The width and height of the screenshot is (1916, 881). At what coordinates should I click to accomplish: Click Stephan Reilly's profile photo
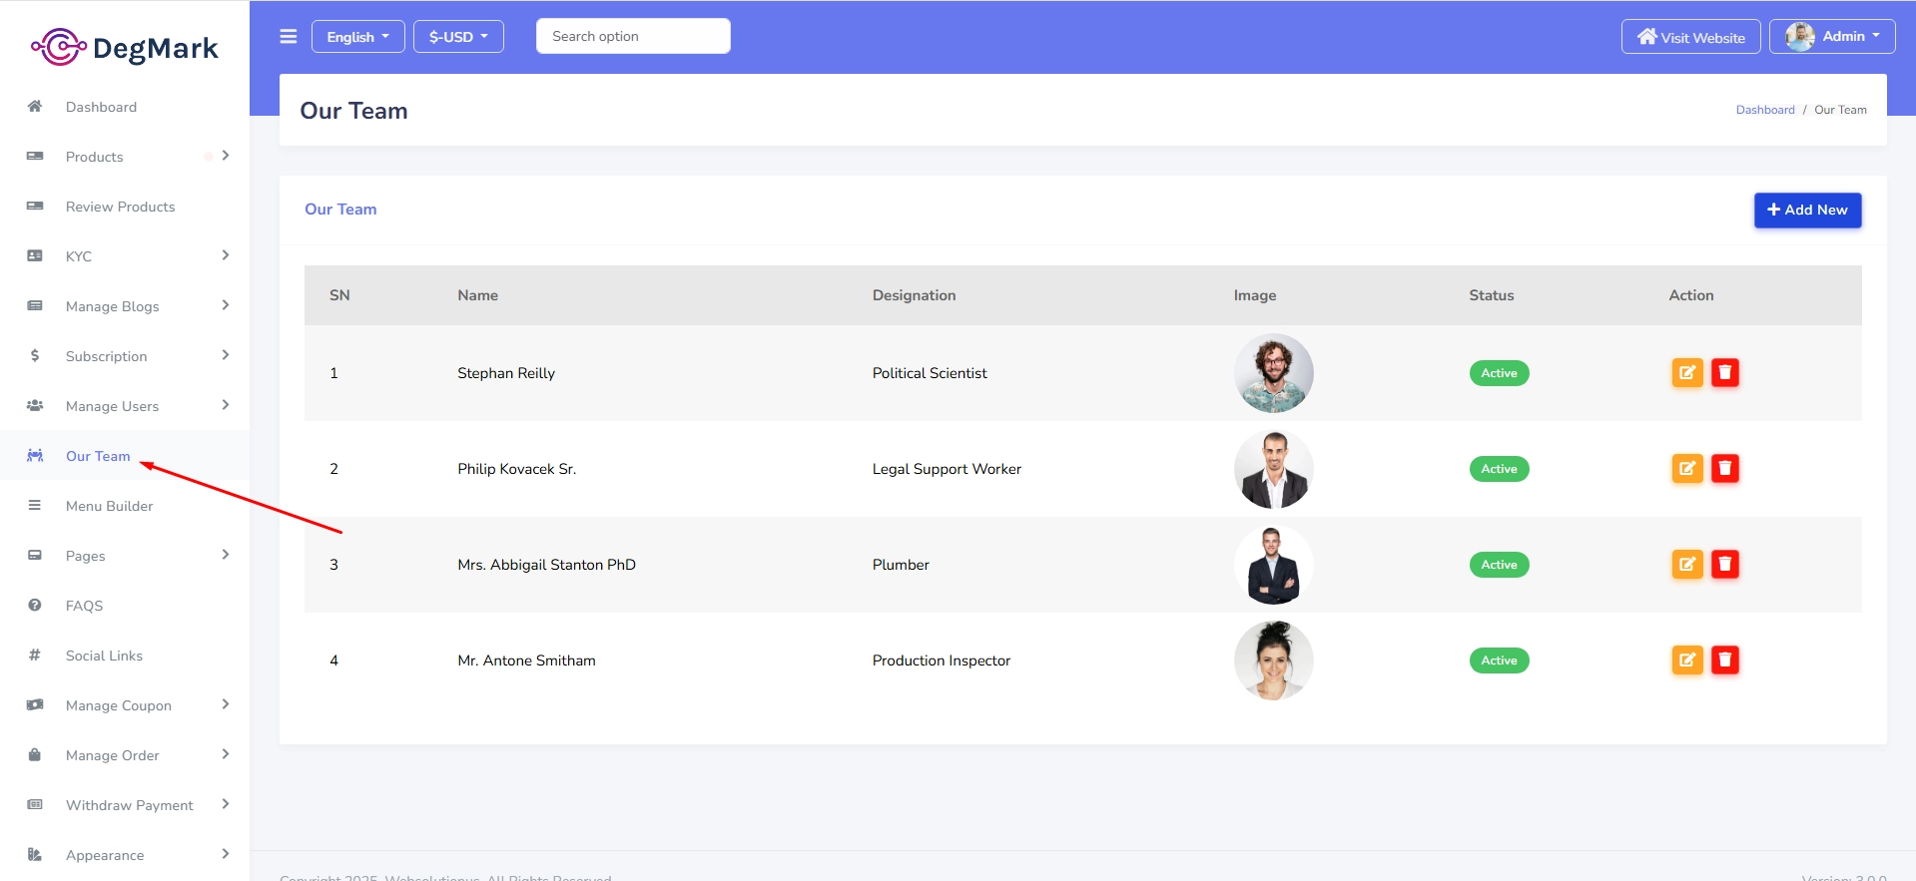click(1273, 373)
